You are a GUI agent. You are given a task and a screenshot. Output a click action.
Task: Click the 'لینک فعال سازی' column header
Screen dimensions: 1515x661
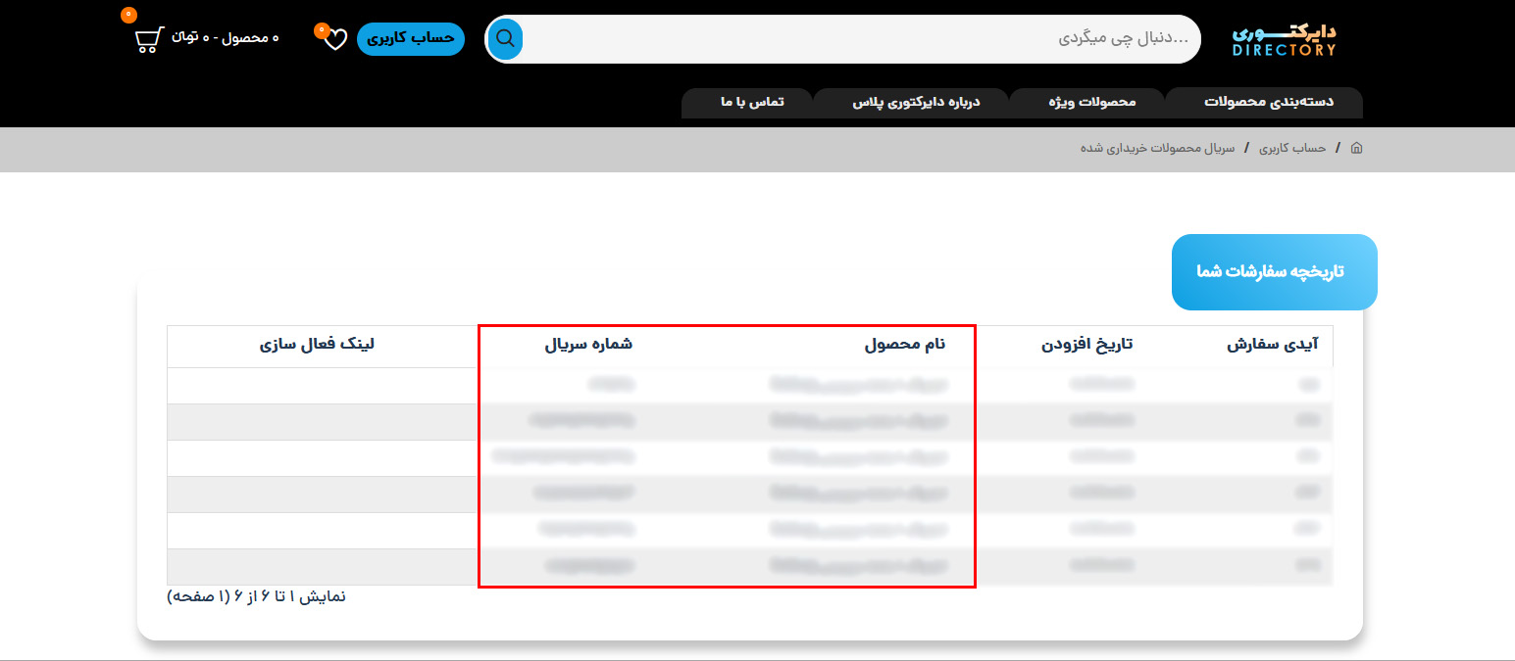pos(317,345)
